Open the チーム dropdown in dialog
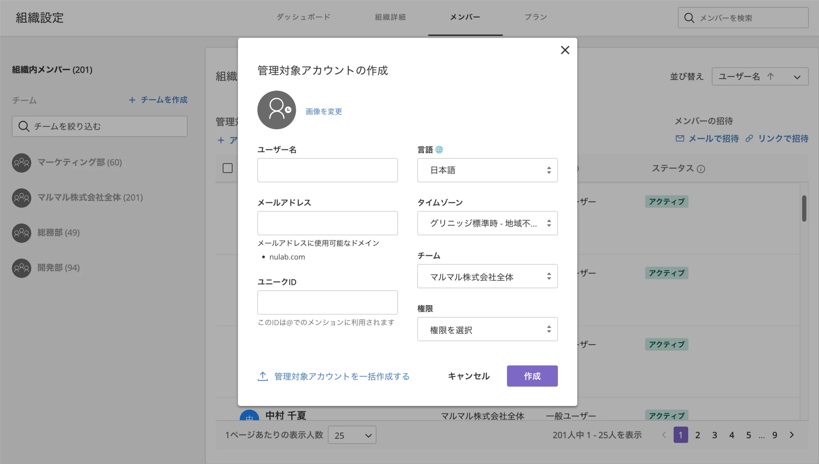The height and width of the screenshot is (464, 819). (x=487, y=276)
